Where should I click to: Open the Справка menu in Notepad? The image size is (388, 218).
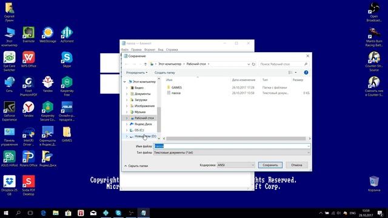[x=172, y=50]
